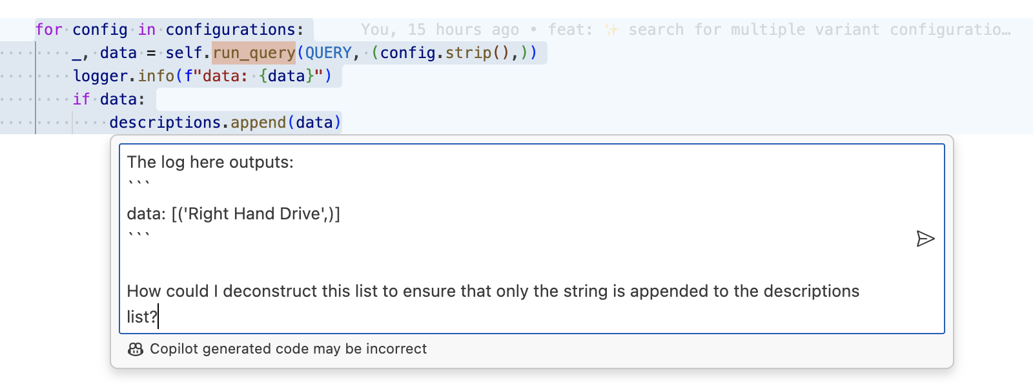
Task: Click the 'descriptions' variable in the code
Action: (165, 123)
